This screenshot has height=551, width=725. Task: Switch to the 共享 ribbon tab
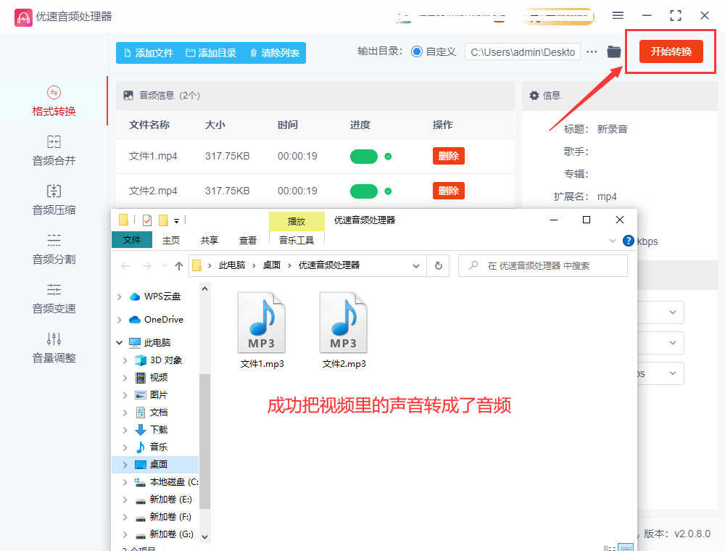(210, 241)
